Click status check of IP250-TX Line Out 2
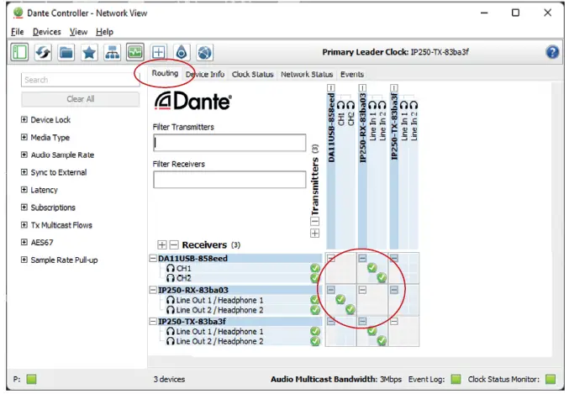Viewport: 569px width, 394px height. (x=315, y=341)
